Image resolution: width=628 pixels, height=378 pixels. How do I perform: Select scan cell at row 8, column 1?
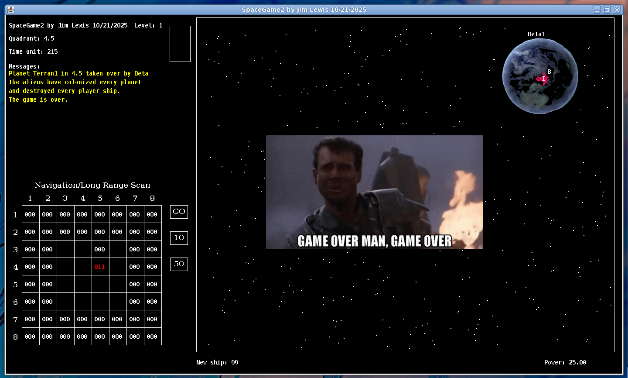(30, 337)
